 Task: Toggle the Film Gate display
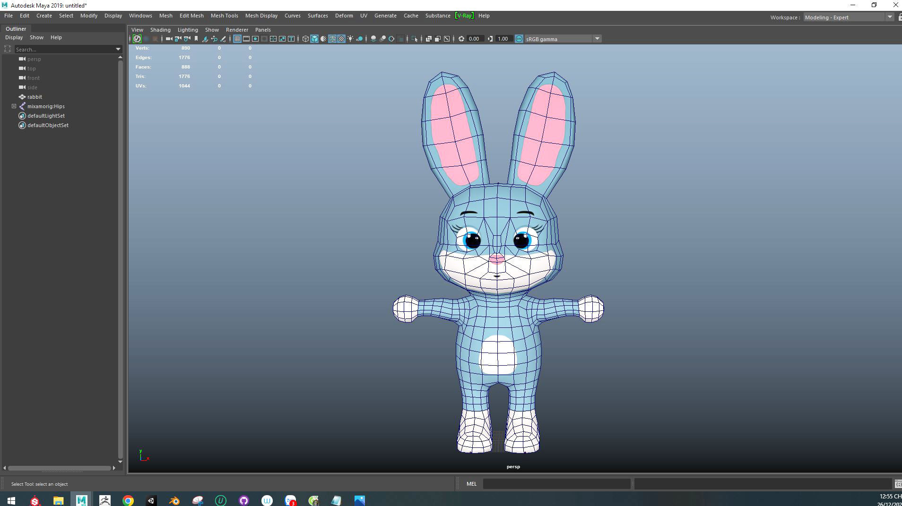246,39
